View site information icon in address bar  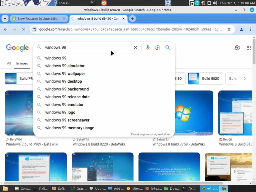(x=34, y=29)
